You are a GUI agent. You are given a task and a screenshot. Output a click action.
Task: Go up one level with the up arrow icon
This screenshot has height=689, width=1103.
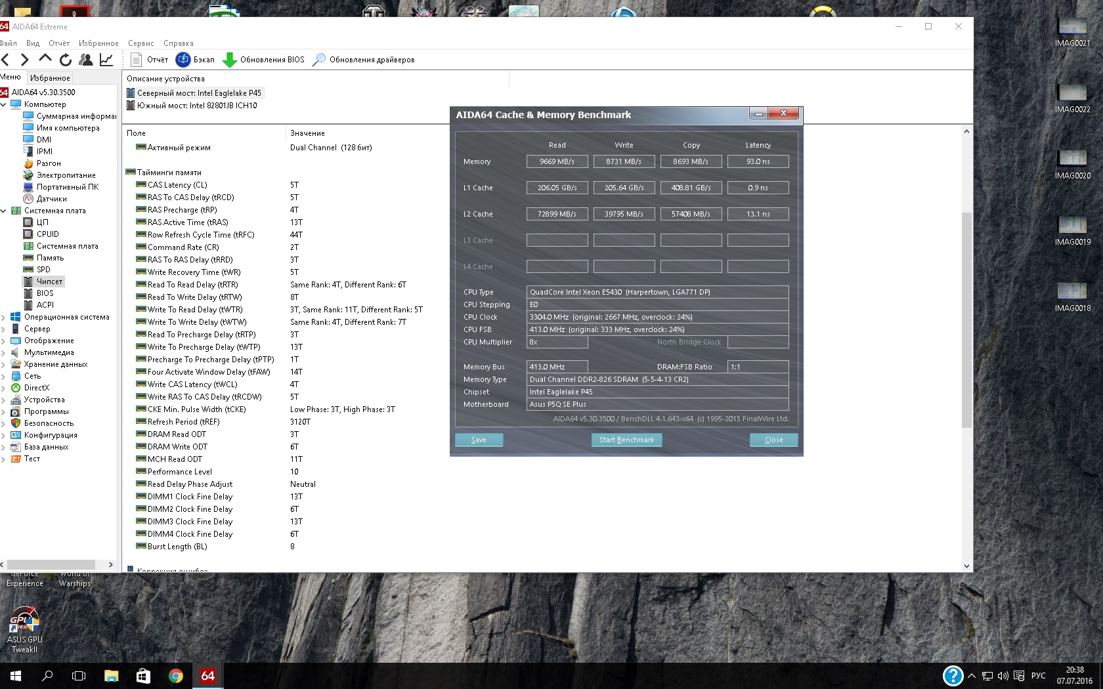coord(45,59)
